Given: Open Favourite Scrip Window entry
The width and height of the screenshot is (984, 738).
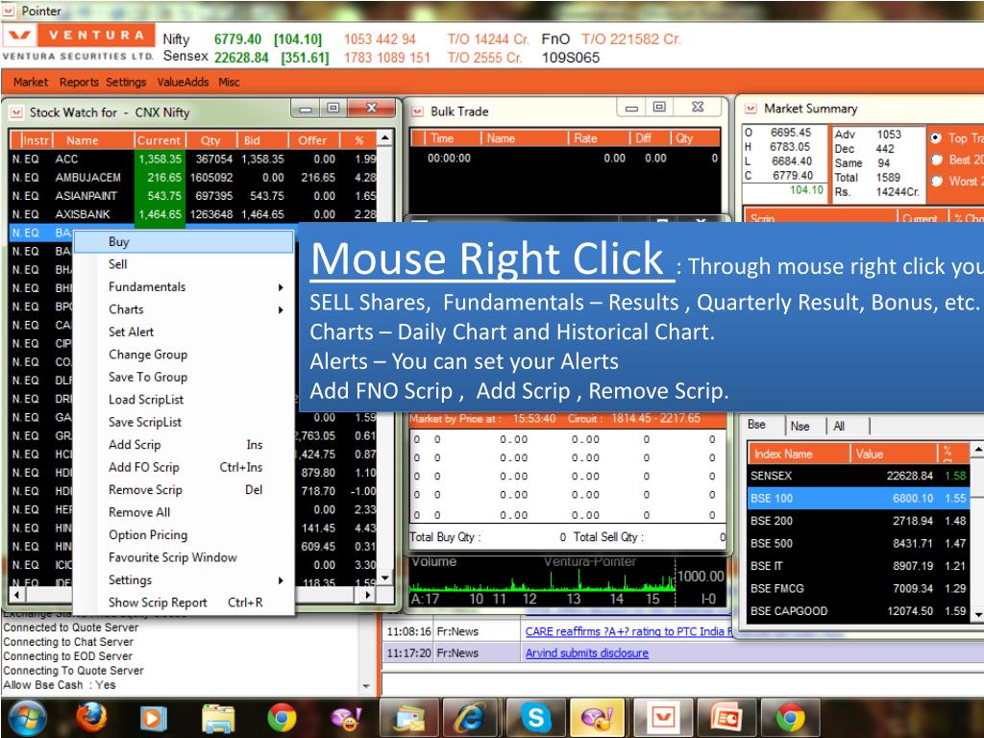Looking at the screenshot, I should (184, 558).
